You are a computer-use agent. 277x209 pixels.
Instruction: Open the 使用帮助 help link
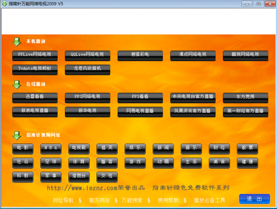(x=168, y=200)
